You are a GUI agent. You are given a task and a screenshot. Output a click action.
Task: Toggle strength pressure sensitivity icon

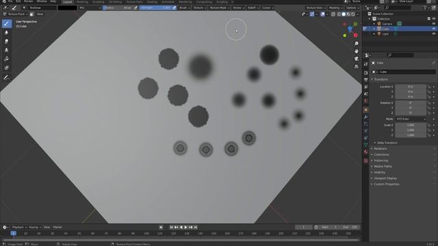[175, 8]
